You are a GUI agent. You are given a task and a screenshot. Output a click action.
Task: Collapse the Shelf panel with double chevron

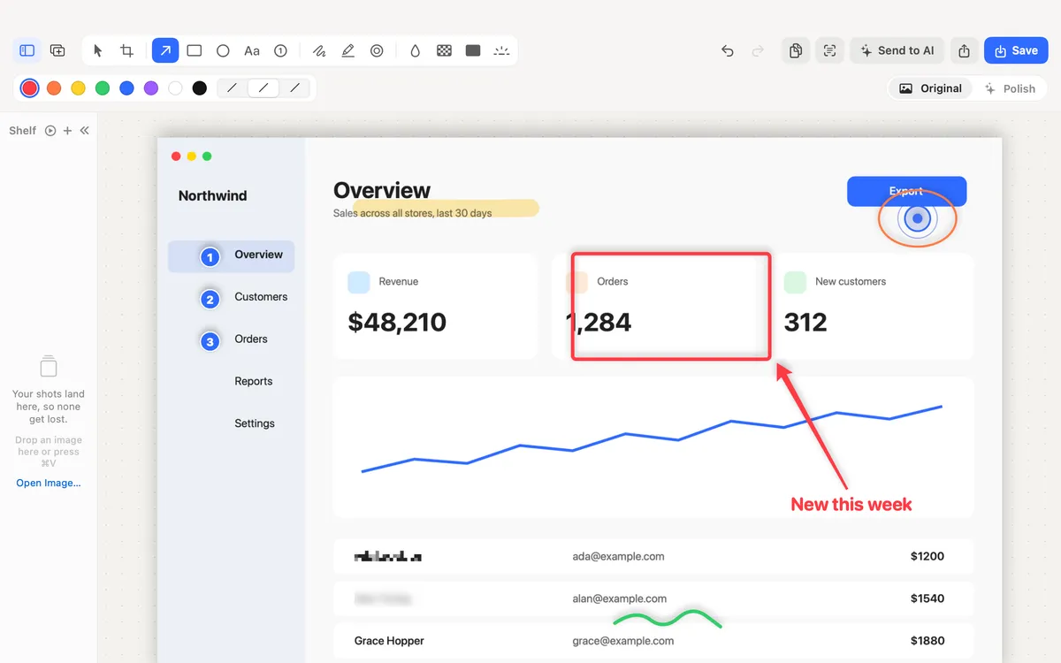tap(85, 130)
